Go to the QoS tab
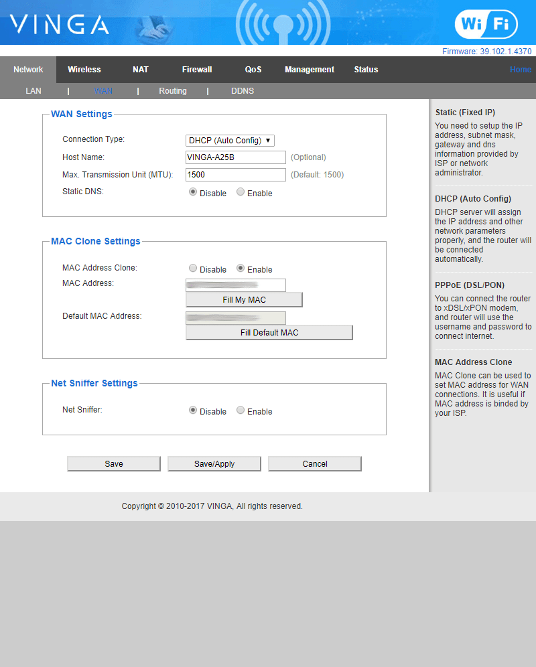This screenshot has width=536, height=667. pos(253,70)
